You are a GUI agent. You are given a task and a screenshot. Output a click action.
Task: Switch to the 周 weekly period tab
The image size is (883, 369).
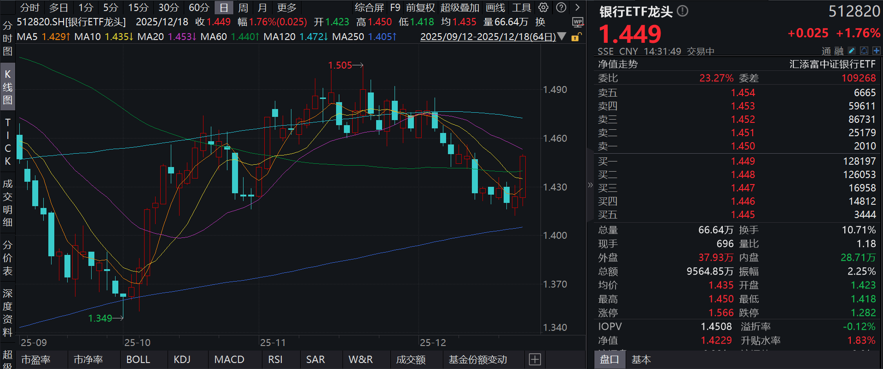(243, 8)
